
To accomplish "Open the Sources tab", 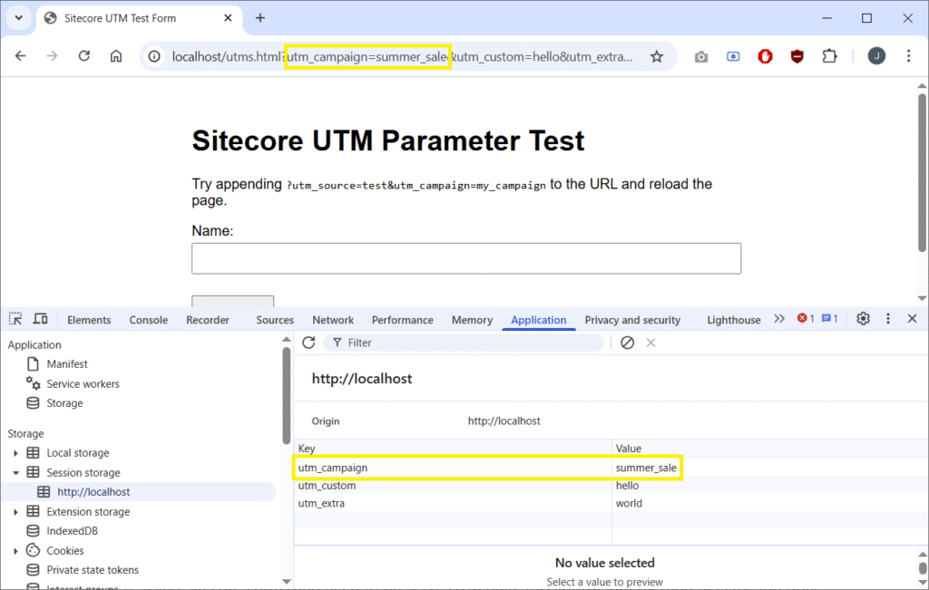I will click(x=275, y=320).
